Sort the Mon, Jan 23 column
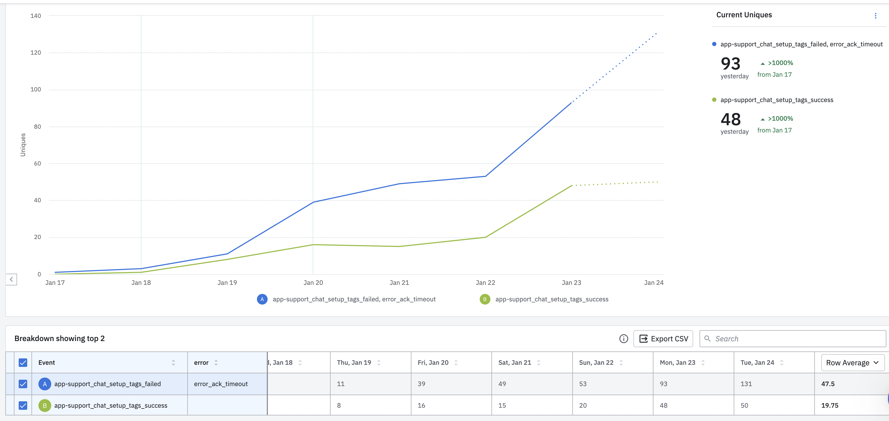The image size is (889, 421). [x=703, y=362]
